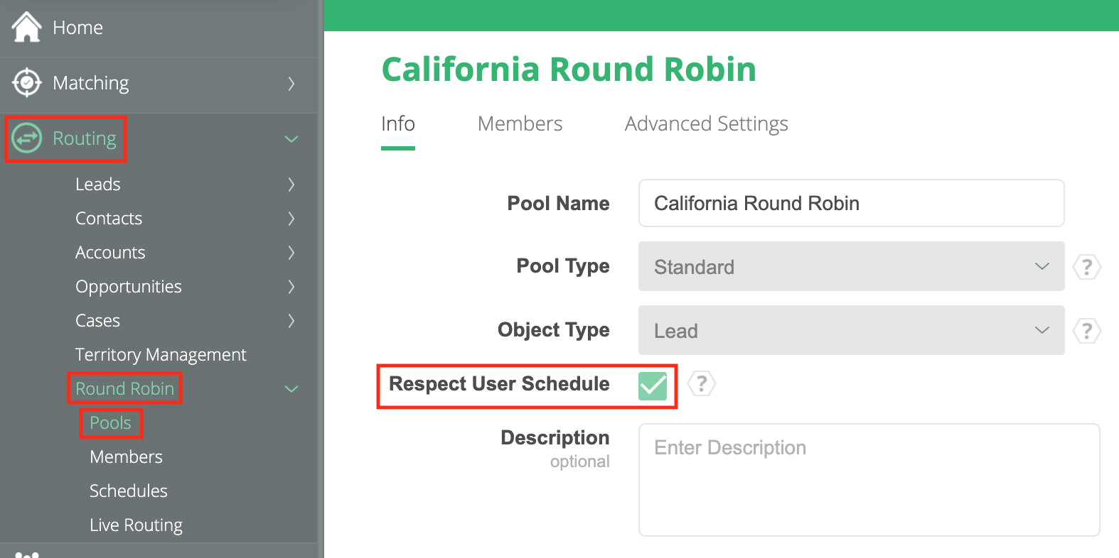Collapse the Round Robin submenu chevron

click(291, 389)
